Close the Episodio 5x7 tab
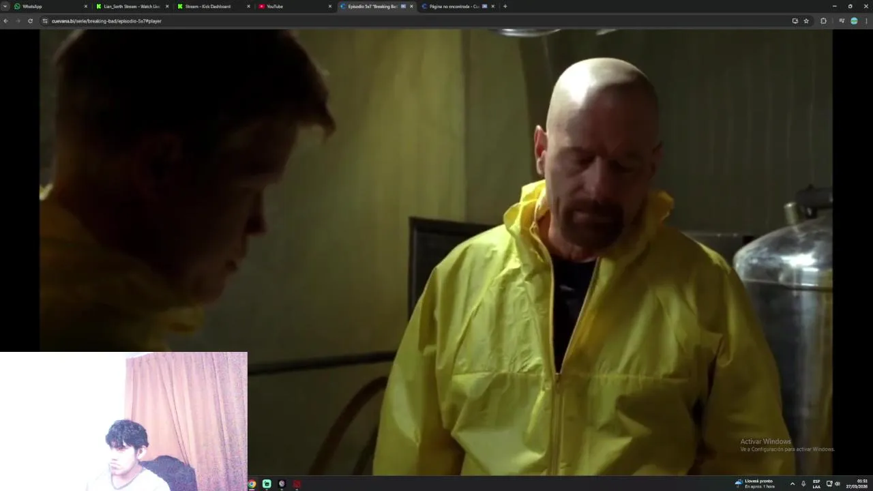The height and width of the screenshot is (491, 873). coord(411,6)
